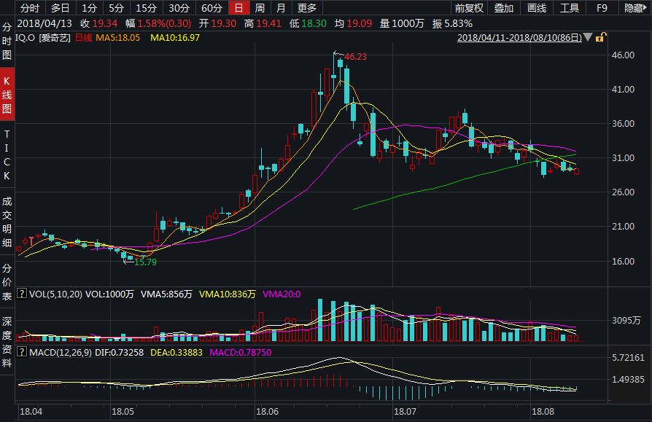
Task: Switch to 分时图 view in left sidebar
Action: (7, 41)
